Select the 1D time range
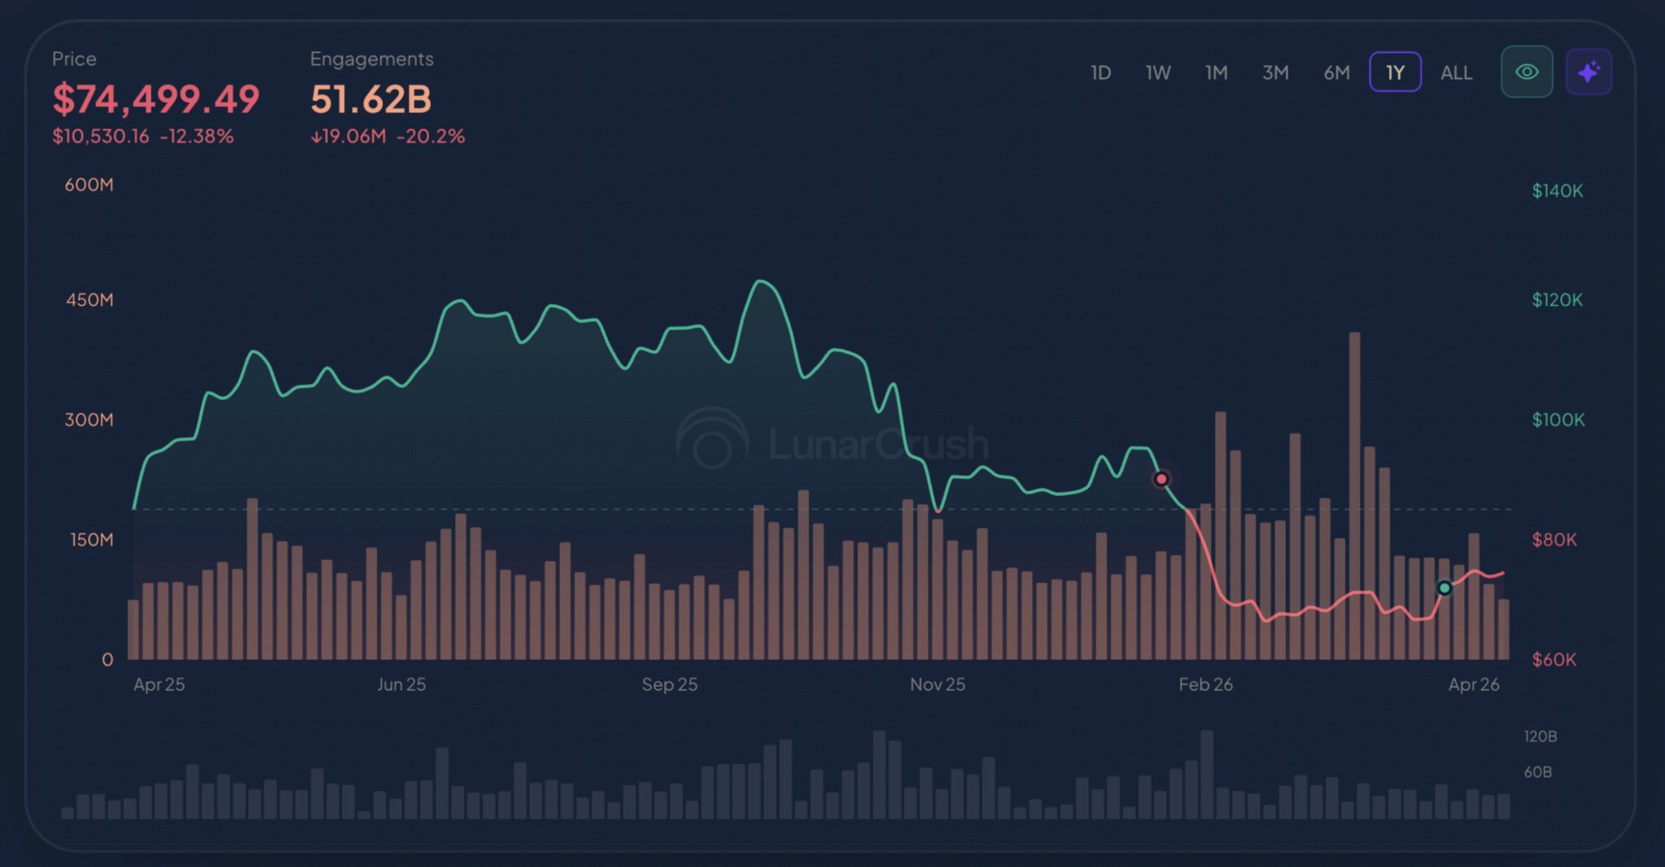 pos(1101,73)
